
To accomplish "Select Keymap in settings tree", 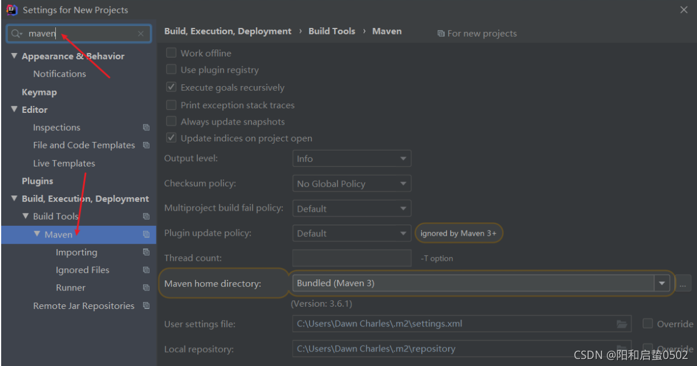I will pyautogui.click(x=39, y=92).
